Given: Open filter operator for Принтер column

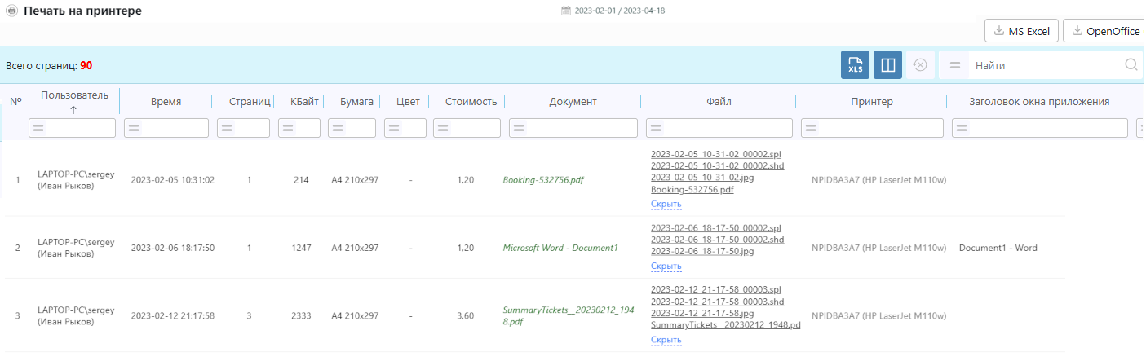Looking at the screenshot, I should click(x=811, y=128).
